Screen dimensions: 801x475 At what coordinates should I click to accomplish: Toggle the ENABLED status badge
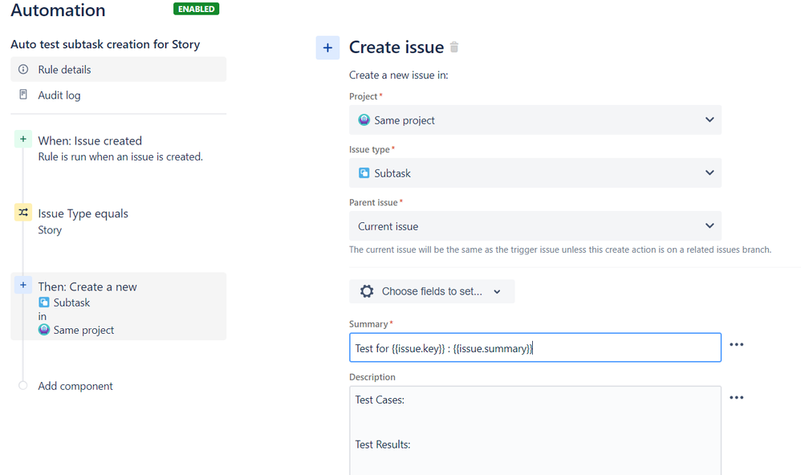pos(196,9)
